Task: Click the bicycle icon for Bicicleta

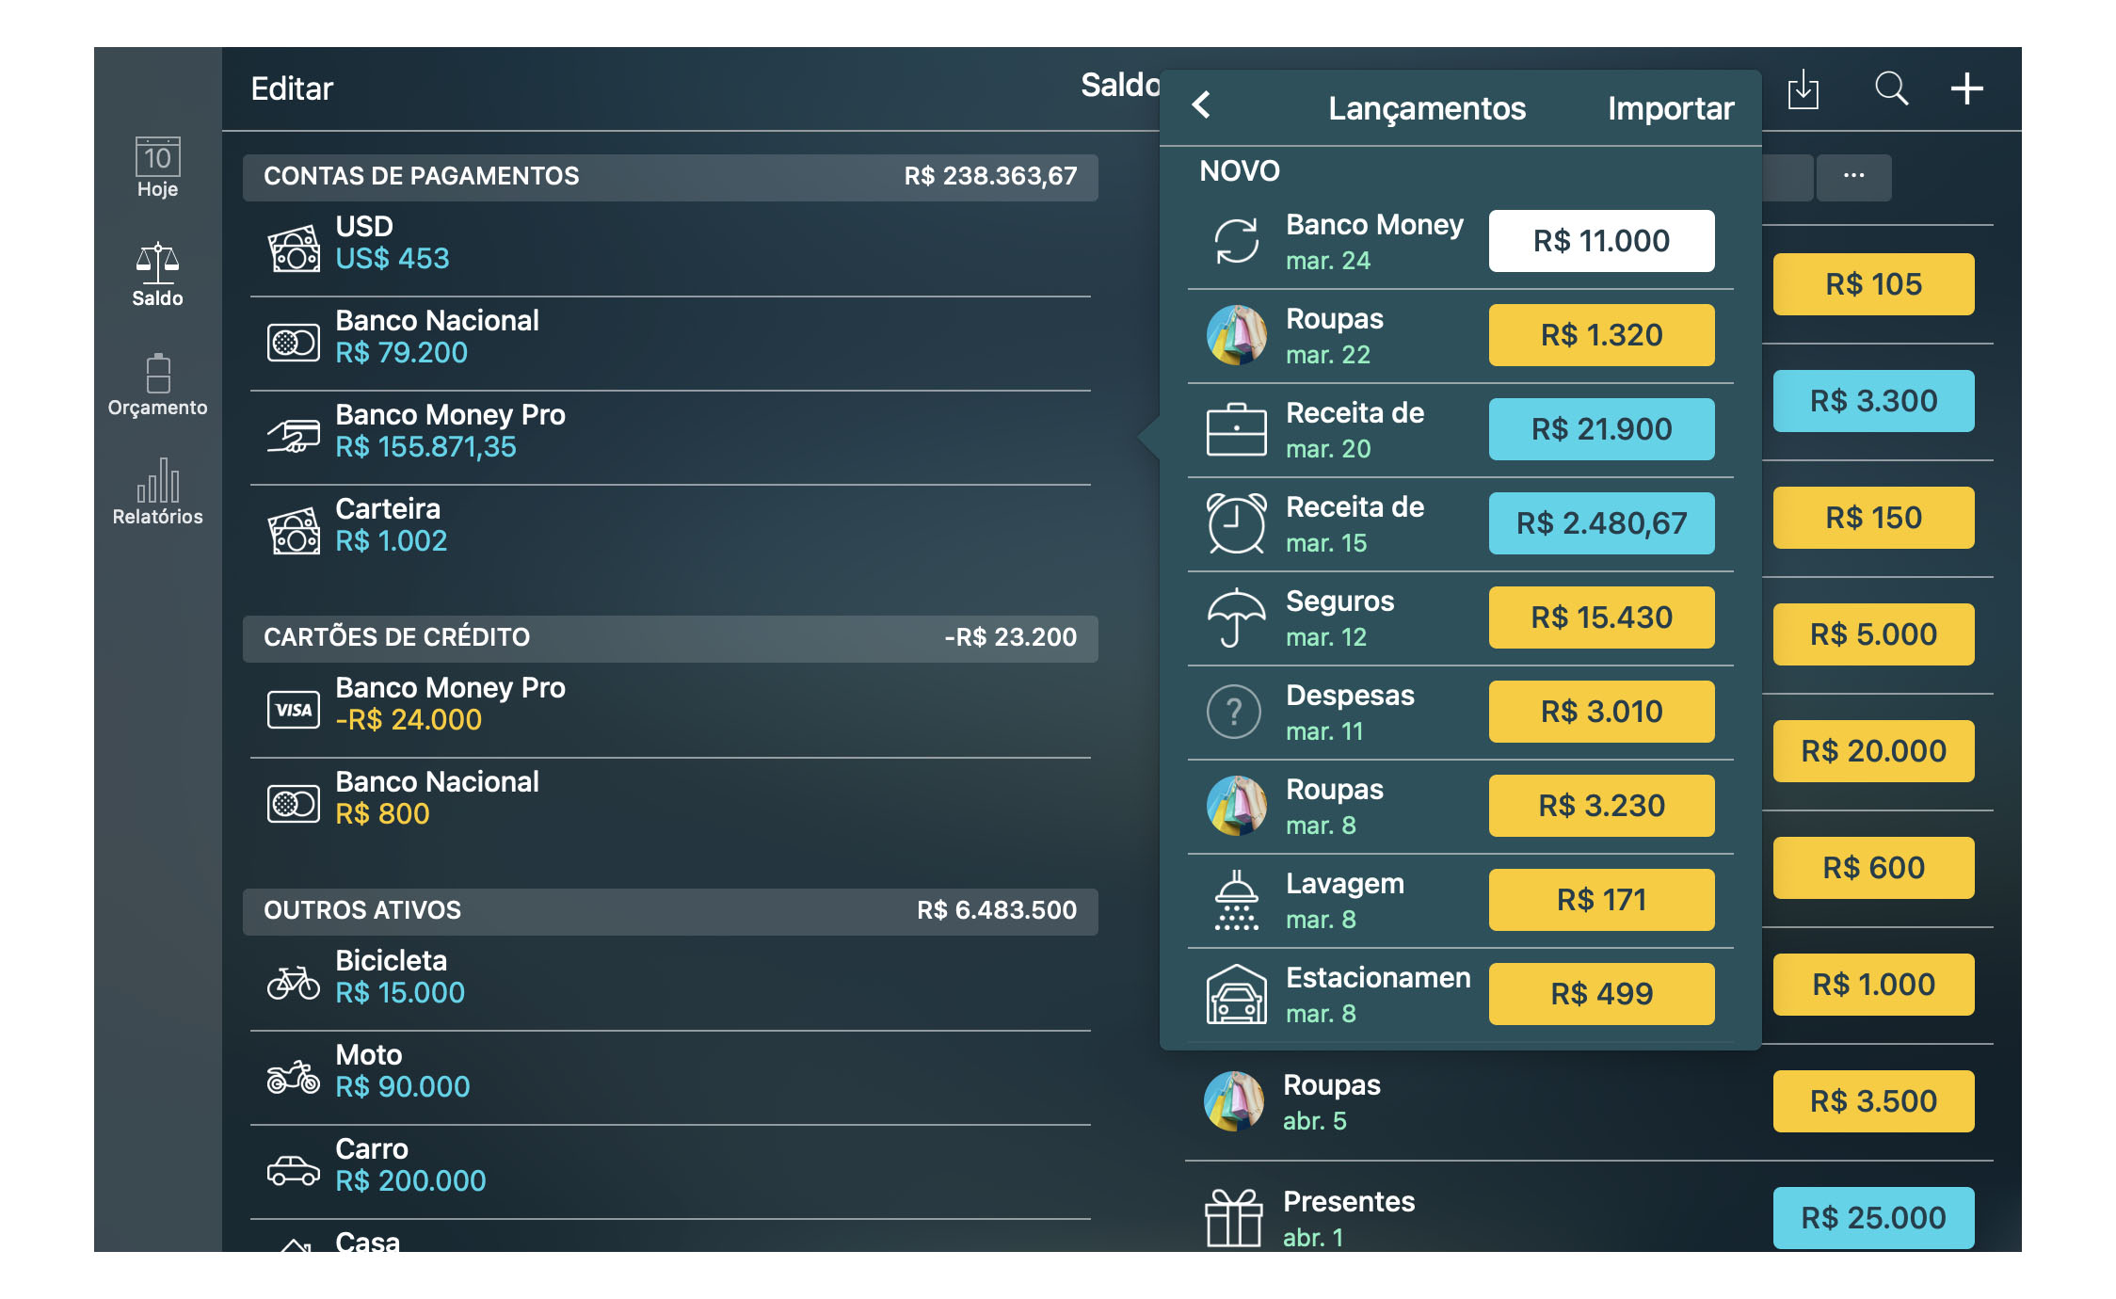Action: click(294, 983)
